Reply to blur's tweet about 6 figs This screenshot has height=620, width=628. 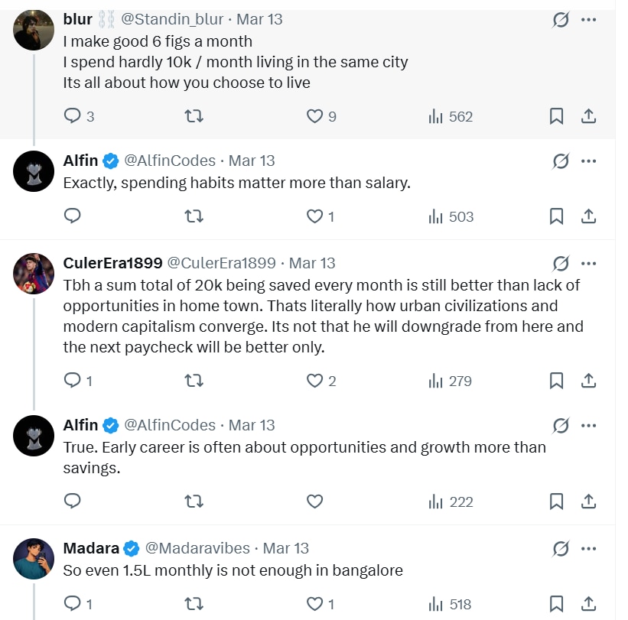point(73,116)
